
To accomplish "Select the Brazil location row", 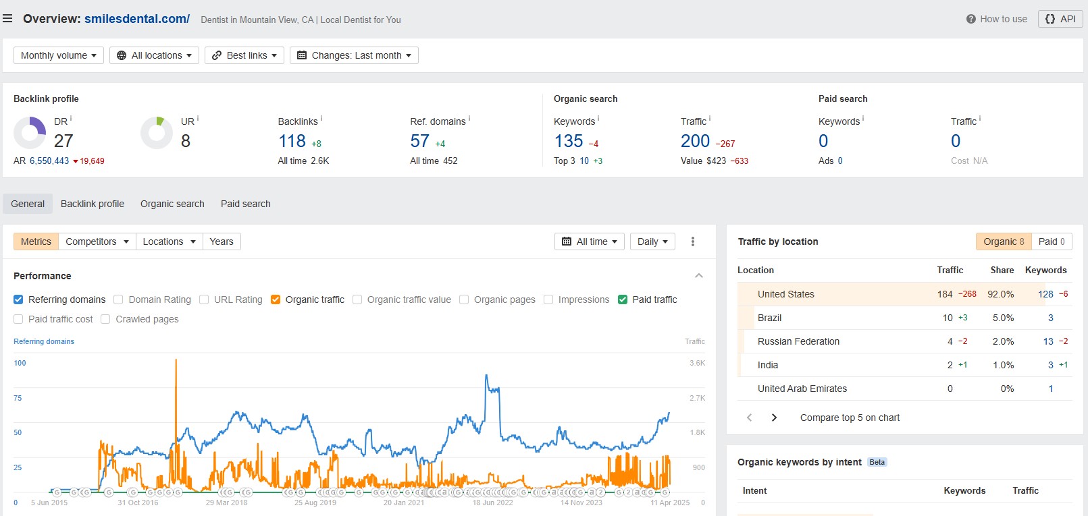I will 905,318.
